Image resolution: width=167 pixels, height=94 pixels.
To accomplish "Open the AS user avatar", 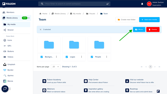I will tap(149, 4).
